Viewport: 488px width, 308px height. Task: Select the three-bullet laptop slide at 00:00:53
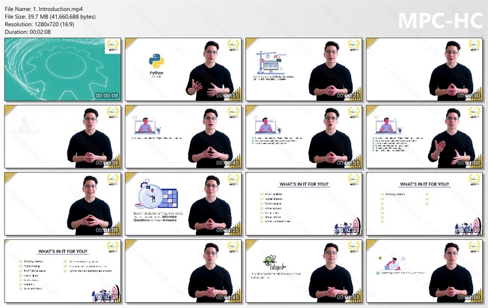304,137
